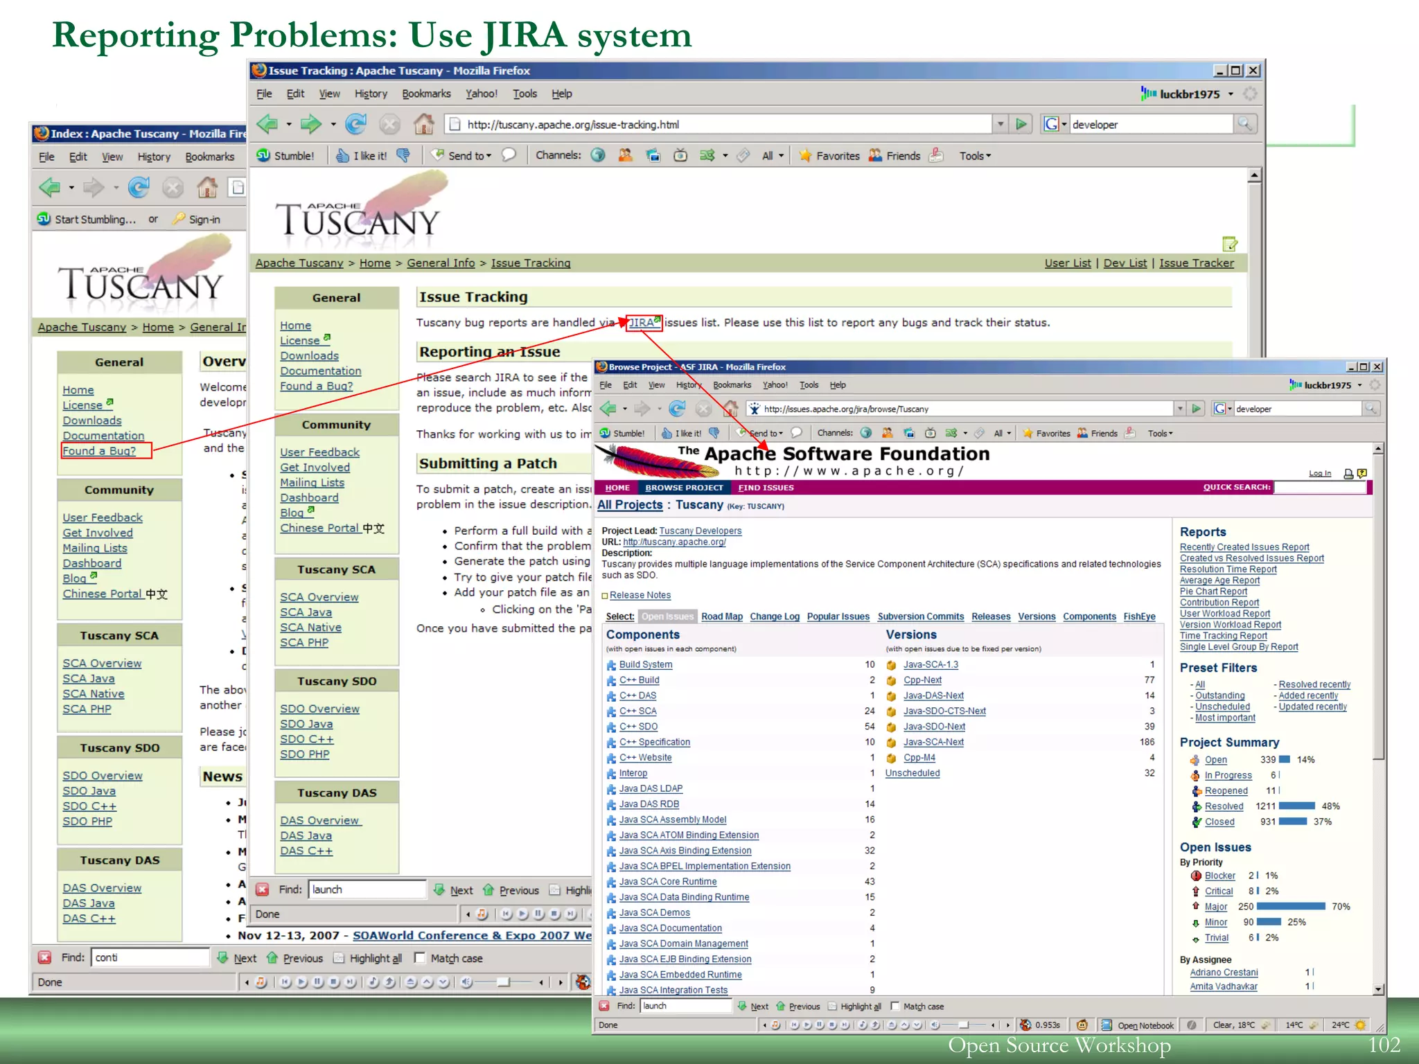Open search engine dropdown in Issue Tracking window
Screen dimensions: 1419x1064
[x=1064, y=124]
